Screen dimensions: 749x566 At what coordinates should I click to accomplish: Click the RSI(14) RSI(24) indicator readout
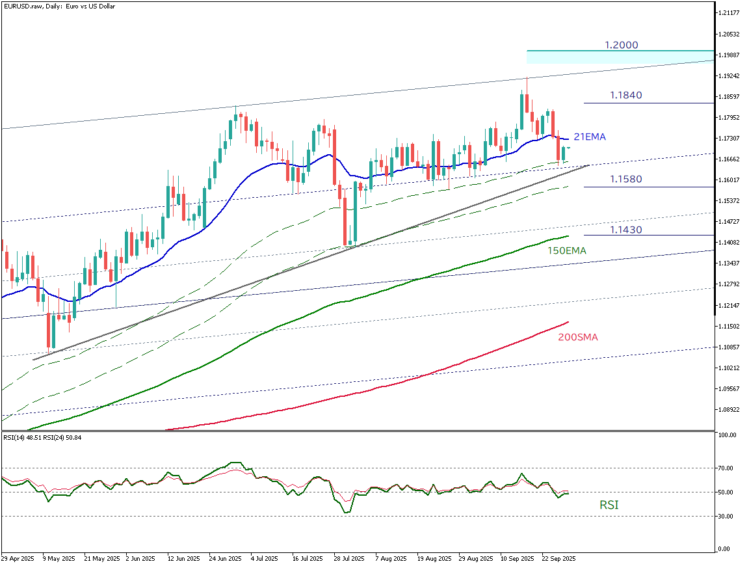click(x=42, y=437)
